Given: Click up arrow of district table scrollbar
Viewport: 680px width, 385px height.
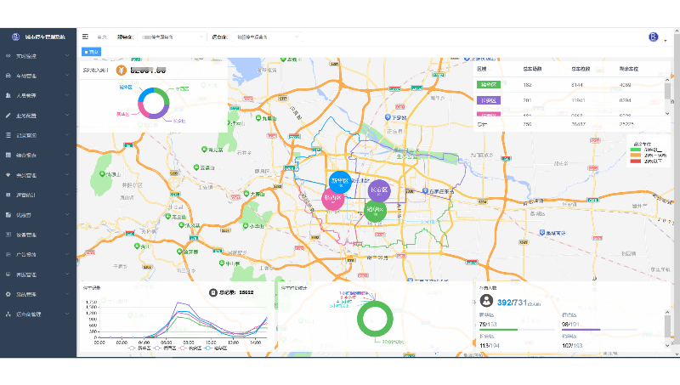Looking at the screenshot, I should [x=667, y=80].
